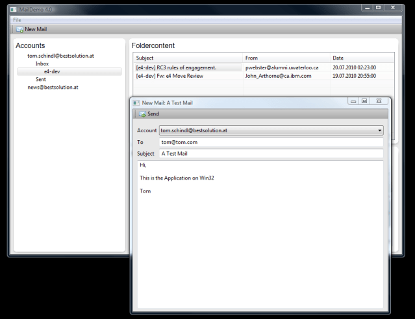The height and width of the screenshot is (319, 415).
Task: Maximize the New Mail dialog window
Action: pyautogui.click(x=364, y=101)
